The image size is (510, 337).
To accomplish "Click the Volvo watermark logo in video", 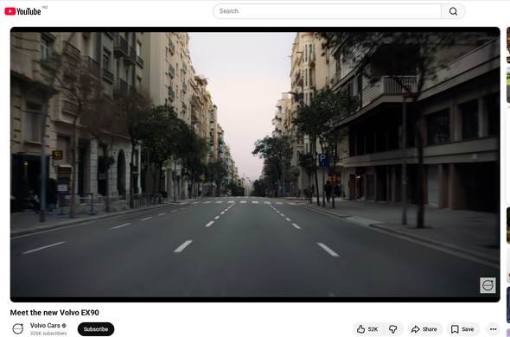I will (488, 285).
